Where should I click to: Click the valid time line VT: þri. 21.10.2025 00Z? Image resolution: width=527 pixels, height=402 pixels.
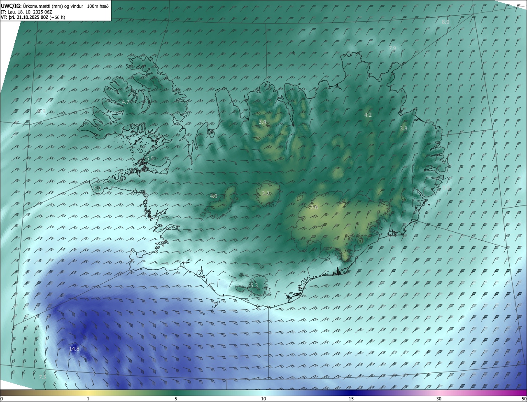click(33, 17)
